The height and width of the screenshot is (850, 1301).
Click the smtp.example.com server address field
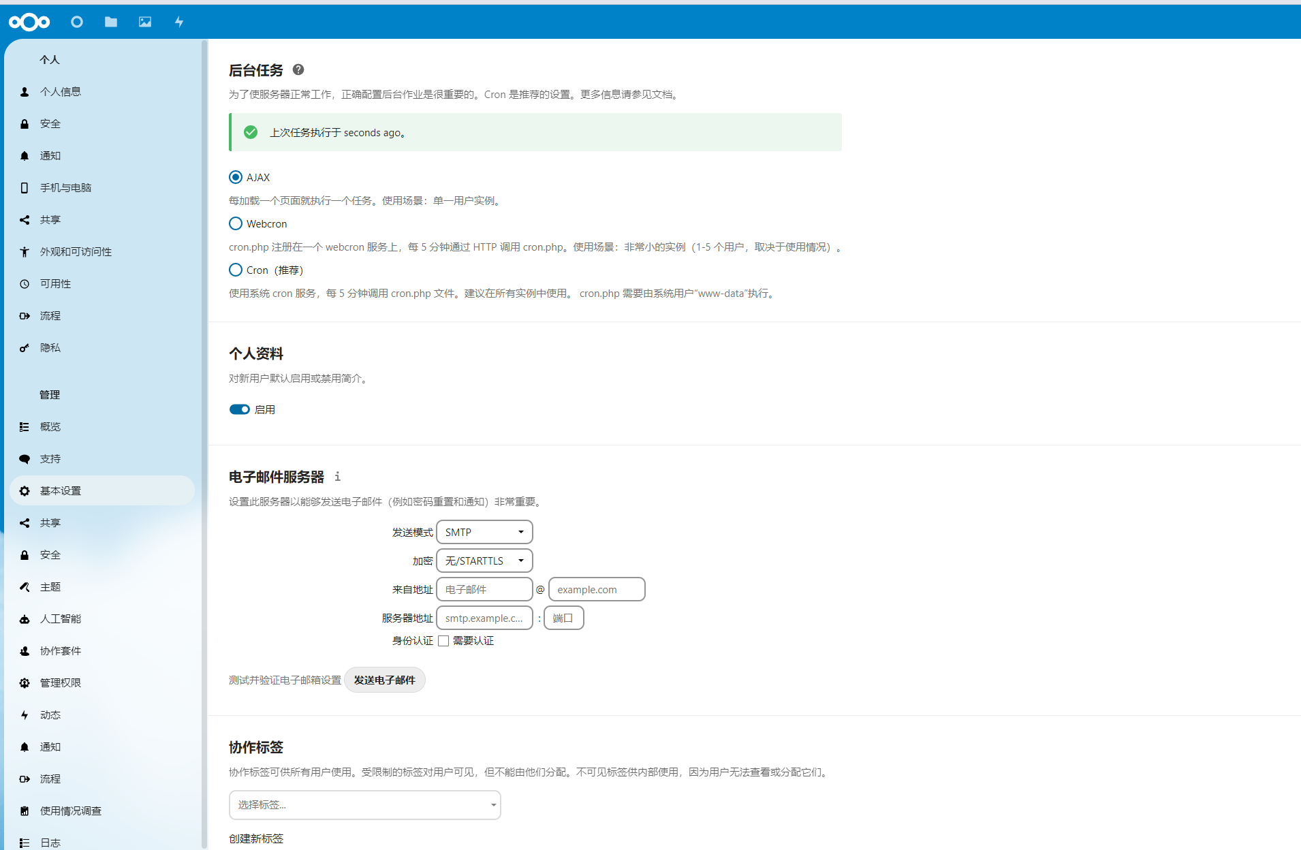[484, 618]
